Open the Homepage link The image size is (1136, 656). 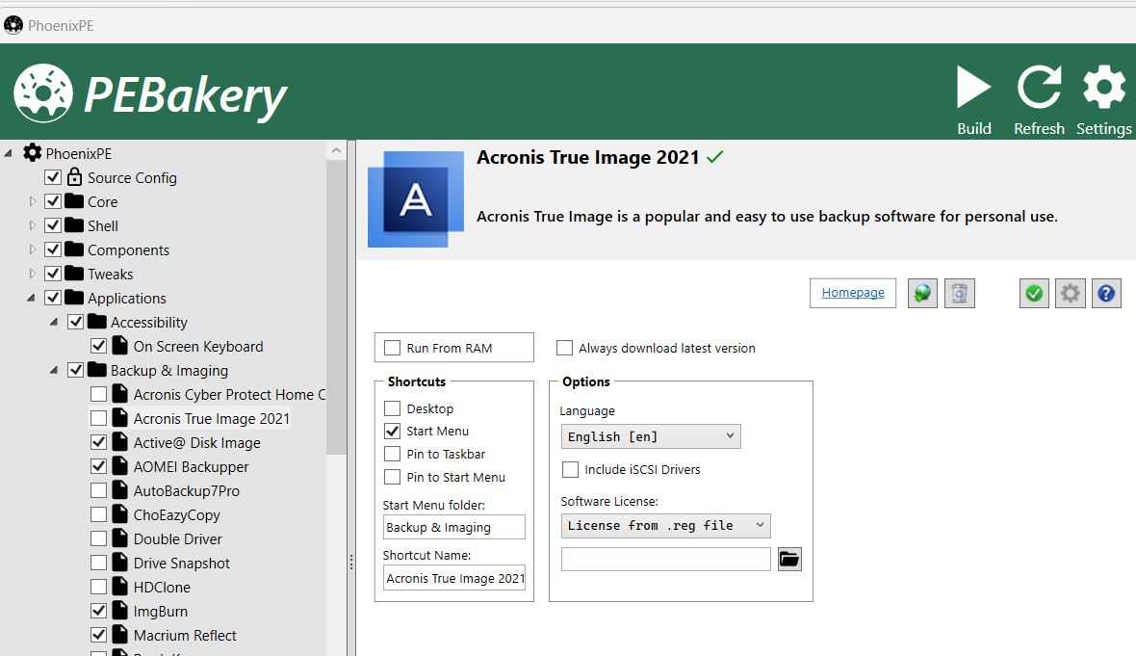tap(853, 293)
